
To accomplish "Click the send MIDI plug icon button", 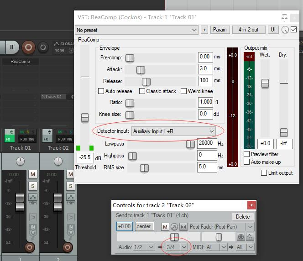I will tap(241, 237).
